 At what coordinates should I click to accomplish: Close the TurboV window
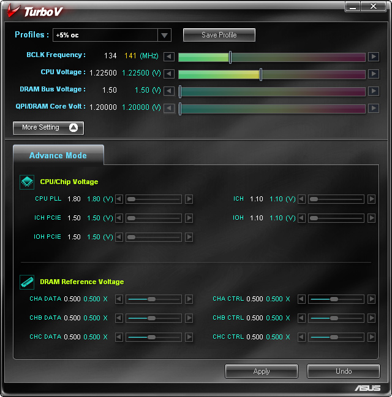[373, 6]
